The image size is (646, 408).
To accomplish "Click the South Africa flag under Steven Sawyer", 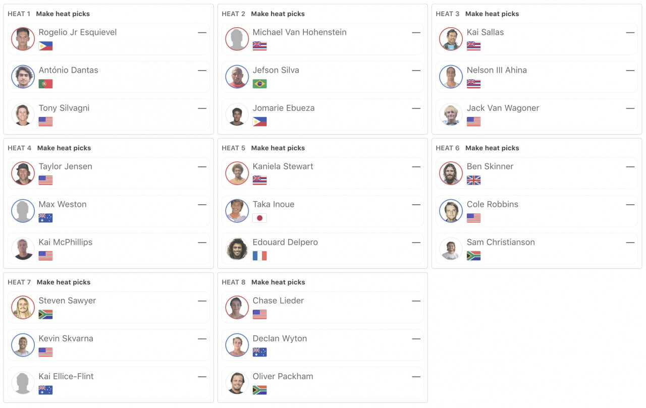I will click(45, 314).
